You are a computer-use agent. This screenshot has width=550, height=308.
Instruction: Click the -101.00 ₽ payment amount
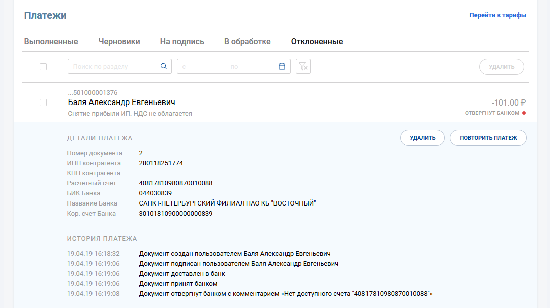(x=508, y=102)
